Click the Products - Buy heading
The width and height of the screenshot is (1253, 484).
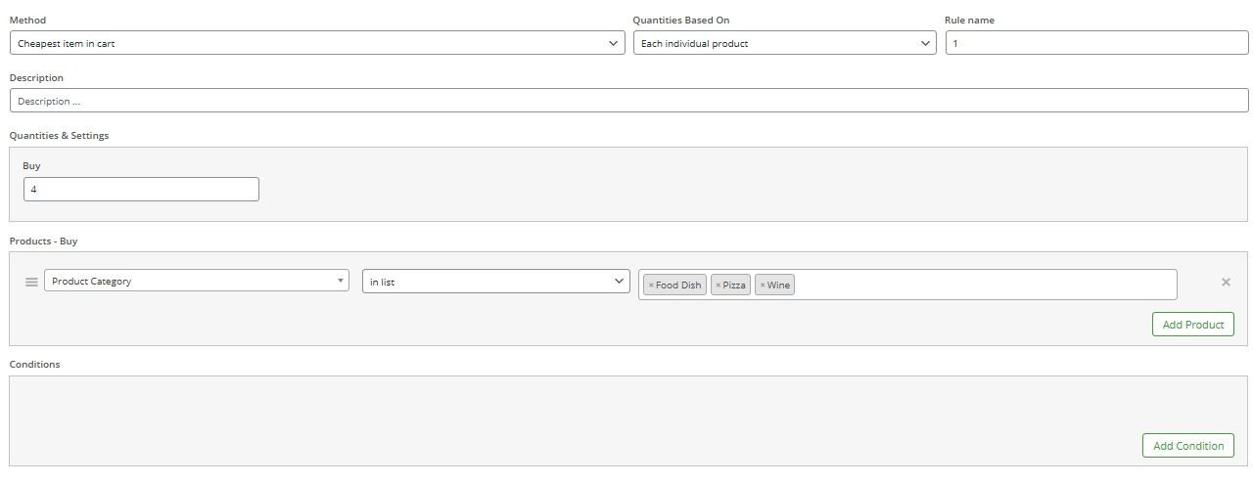point(43,241)
